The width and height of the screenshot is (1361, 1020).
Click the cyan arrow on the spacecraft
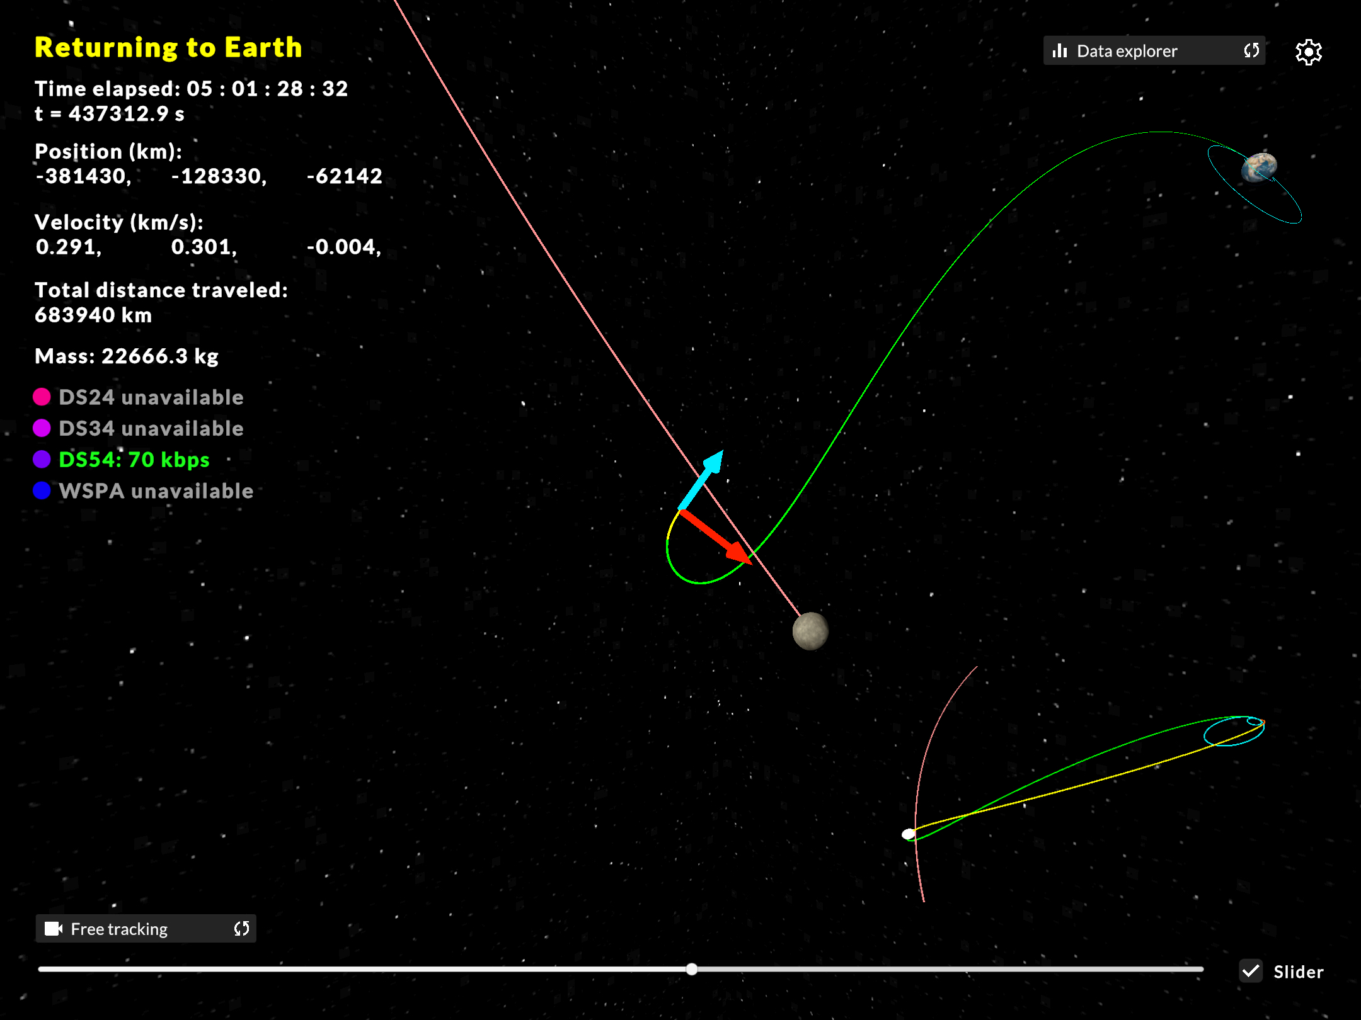(701, 480)
